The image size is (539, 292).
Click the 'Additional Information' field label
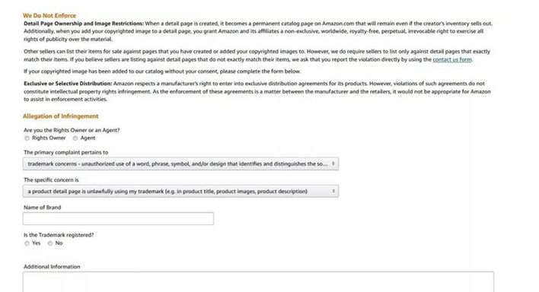[52, 267]
